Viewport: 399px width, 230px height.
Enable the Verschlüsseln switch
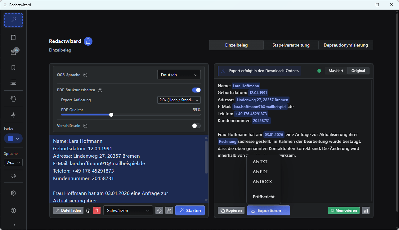[196, 126]
